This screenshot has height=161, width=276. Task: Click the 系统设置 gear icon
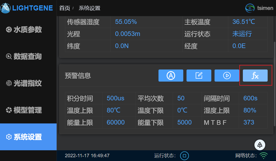[9, 137]
